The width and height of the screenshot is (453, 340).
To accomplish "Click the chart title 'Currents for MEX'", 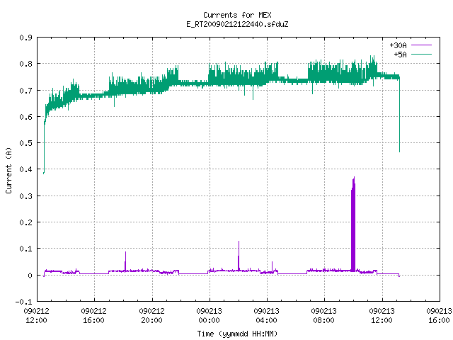I will click(x=237, y=15).
